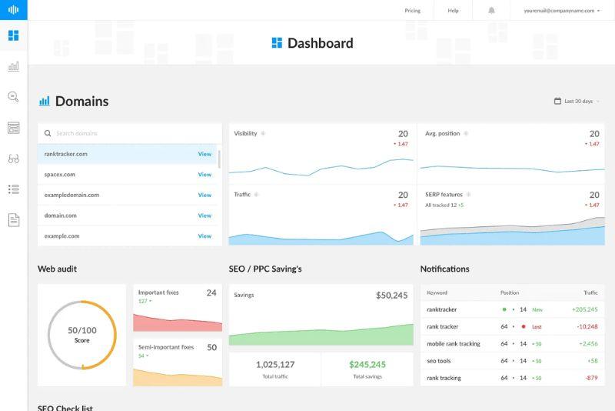
Task: Expand the youremail@companyname.com account dropdown
Action: point(562,11)
